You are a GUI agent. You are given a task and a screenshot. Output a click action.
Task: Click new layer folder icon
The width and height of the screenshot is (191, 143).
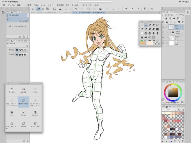pyautogui.click(x=167, y=22)
